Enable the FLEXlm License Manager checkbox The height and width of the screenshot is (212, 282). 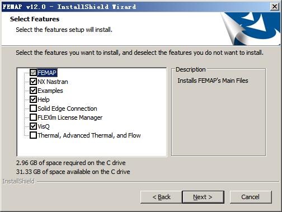(33, 117)
